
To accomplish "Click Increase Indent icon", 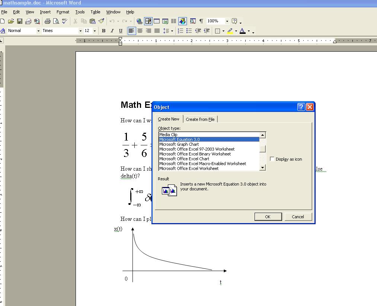I will click(x=207, y=31).
